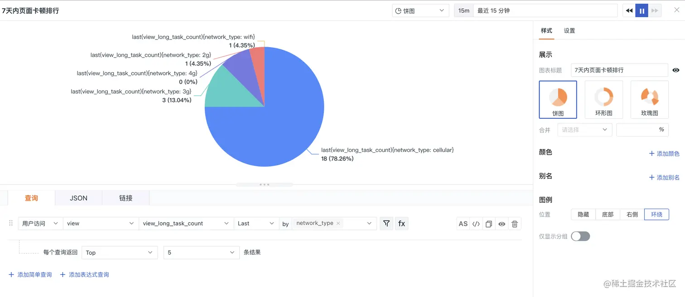Click the cellular label 18 (78.26%)
Viewport: 685px width, 297px height.
tap(337, 159)
